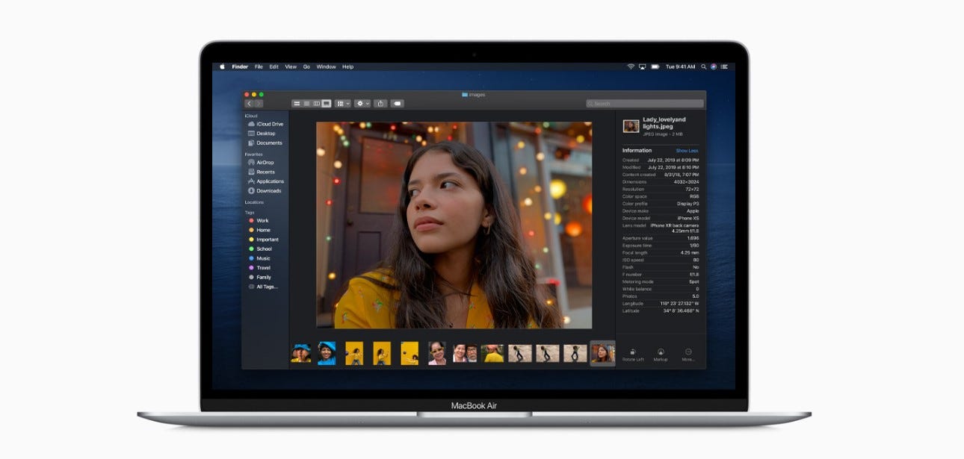Click the battery status icon
The image size is (964, 459).
coord(655,66)
